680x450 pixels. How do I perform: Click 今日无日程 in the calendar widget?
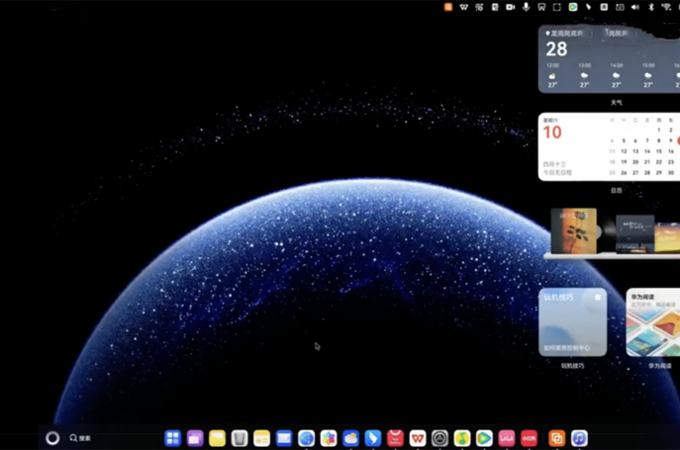pyautogui.click(x=557, y=172)
